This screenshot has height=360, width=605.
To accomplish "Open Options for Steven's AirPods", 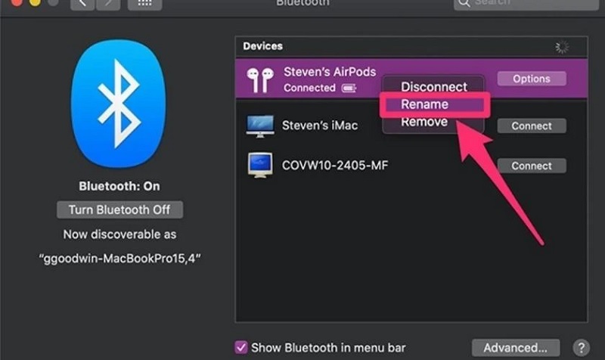I will tap(531, 79).
